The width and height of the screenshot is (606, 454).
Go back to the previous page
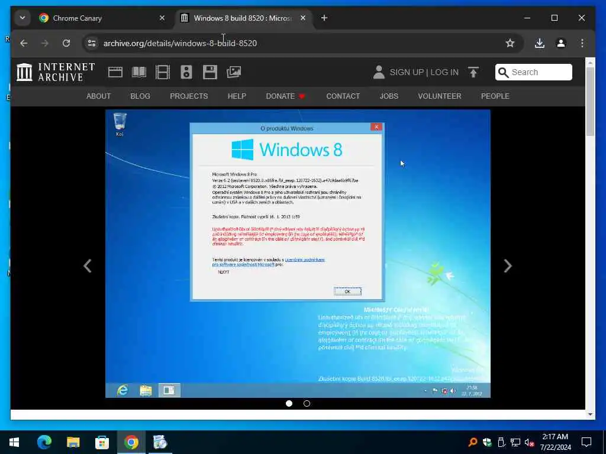(24, 43)
